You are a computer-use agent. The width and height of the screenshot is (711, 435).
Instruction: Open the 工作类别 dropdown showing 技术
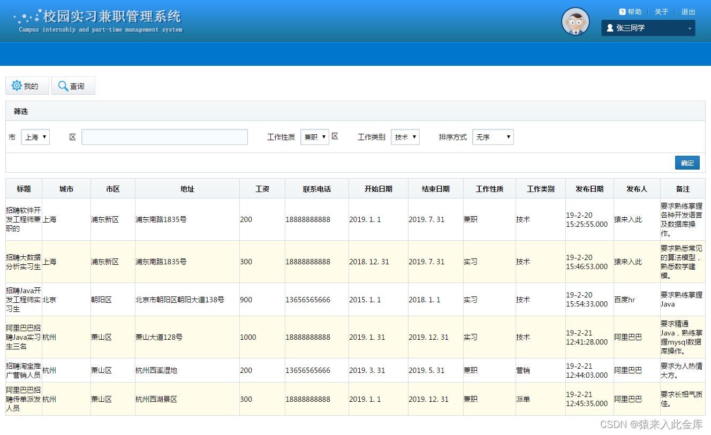[405, 137]
